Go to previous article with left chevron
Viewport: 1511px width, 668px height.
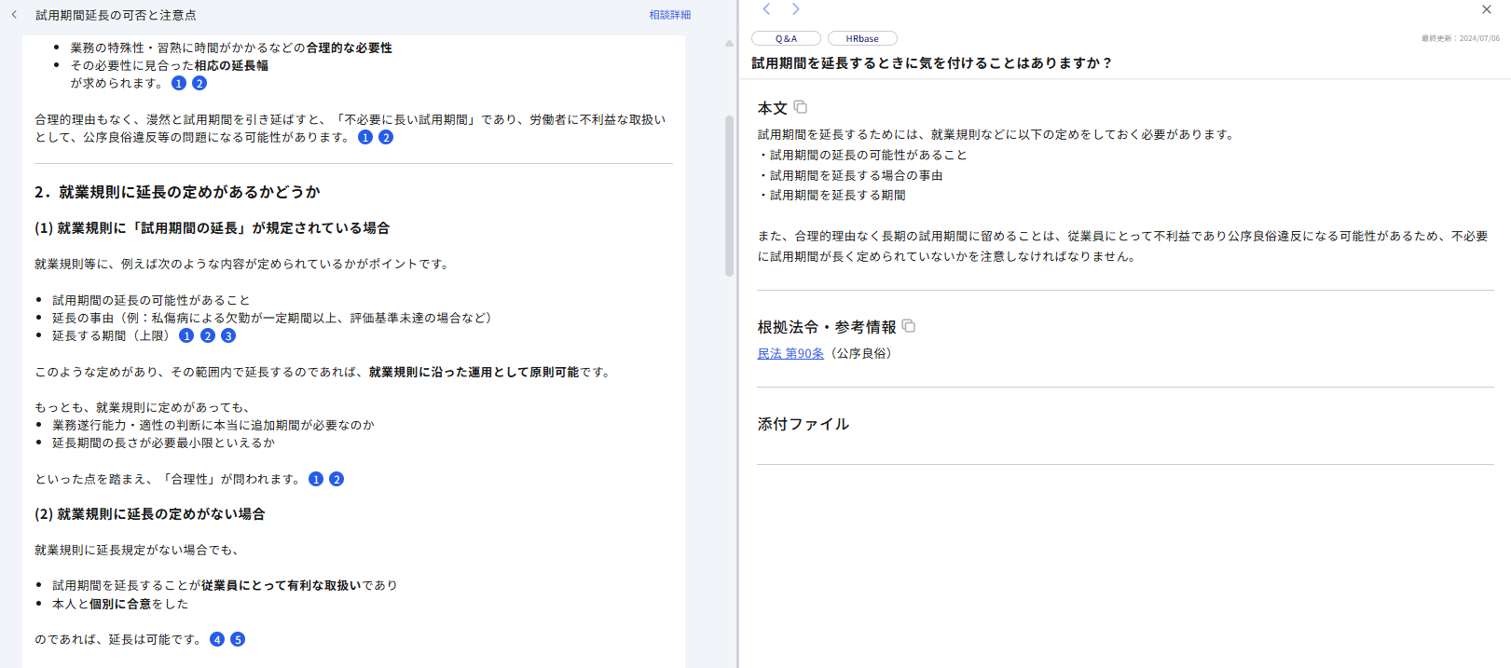766,9
